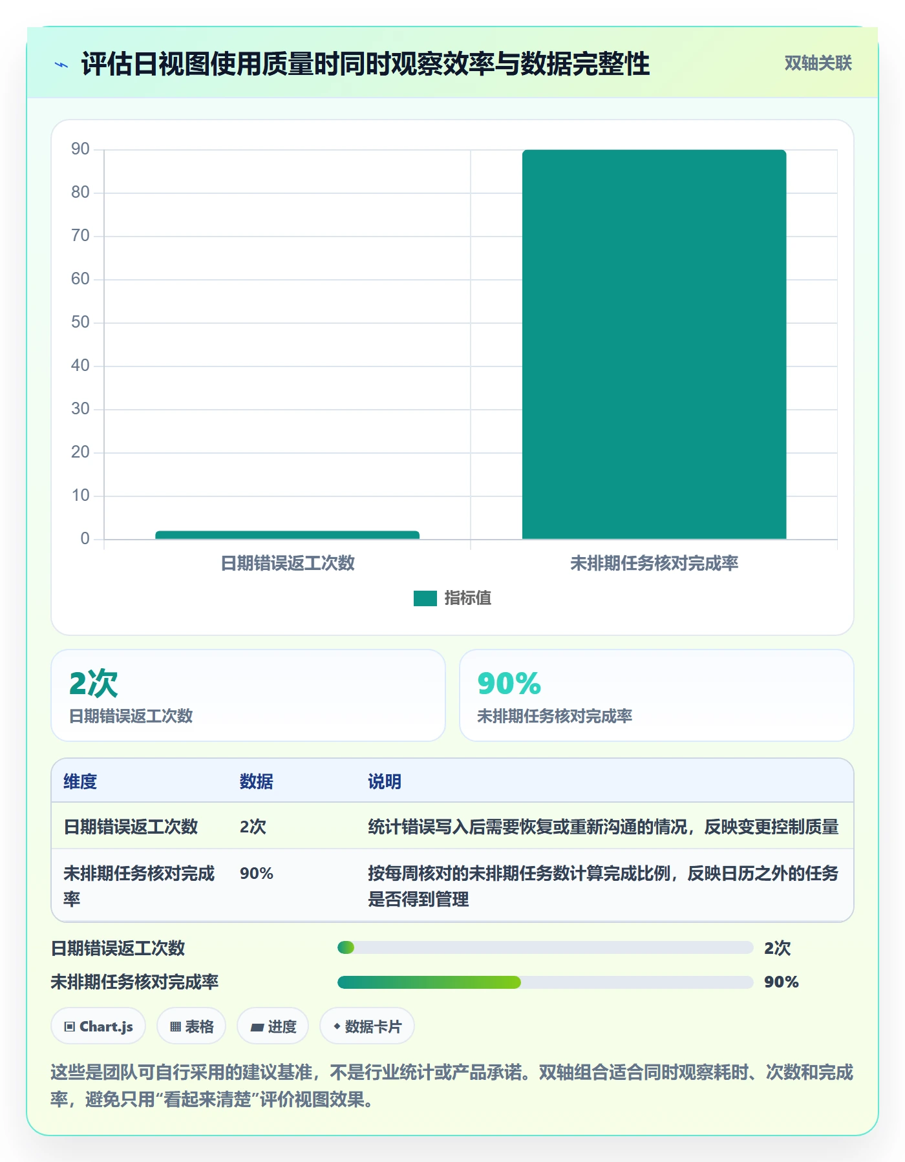Screen dimensions: 905x1162
Task: Click the 2次 cell in the table
Action: click(x=253, y=827)
